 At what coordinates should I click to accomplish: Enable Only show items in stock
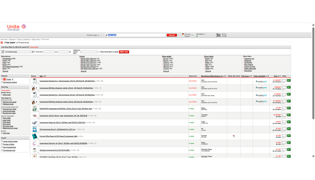[x=99, y=52]
